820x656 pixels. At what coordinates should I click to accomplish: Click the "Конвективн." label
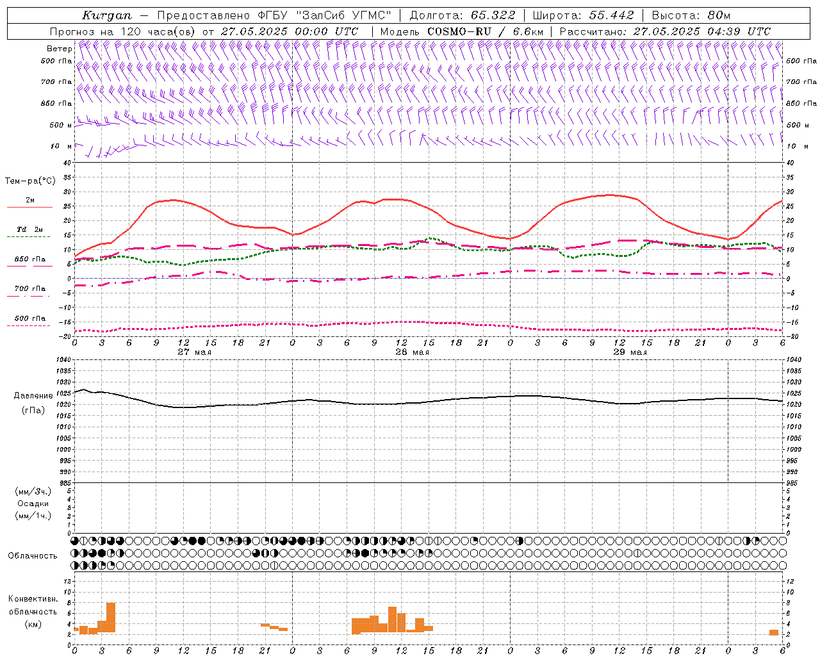click(x=33, y=599)
